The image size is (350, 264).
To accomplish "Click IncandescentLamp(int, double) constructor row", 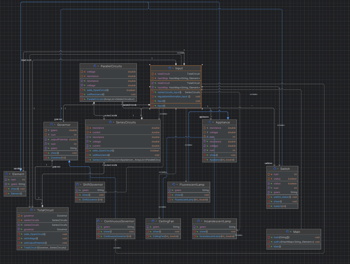I will pyautogui.click(x=214, y=236).
